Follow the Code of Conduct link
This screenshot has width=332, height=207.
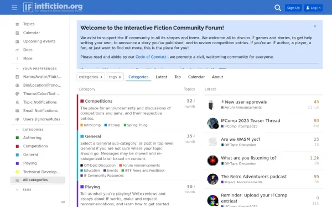point(151,57)
